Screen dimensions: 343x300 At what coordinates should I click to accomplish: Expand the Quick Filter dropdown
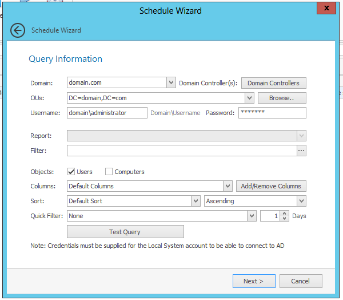(x=252, y=216)
